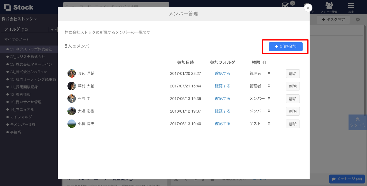Viewport: 367px width, 186px height.
Task: Delete 大道 宏樹 using the 削除 button
Action: click(292, 111)
